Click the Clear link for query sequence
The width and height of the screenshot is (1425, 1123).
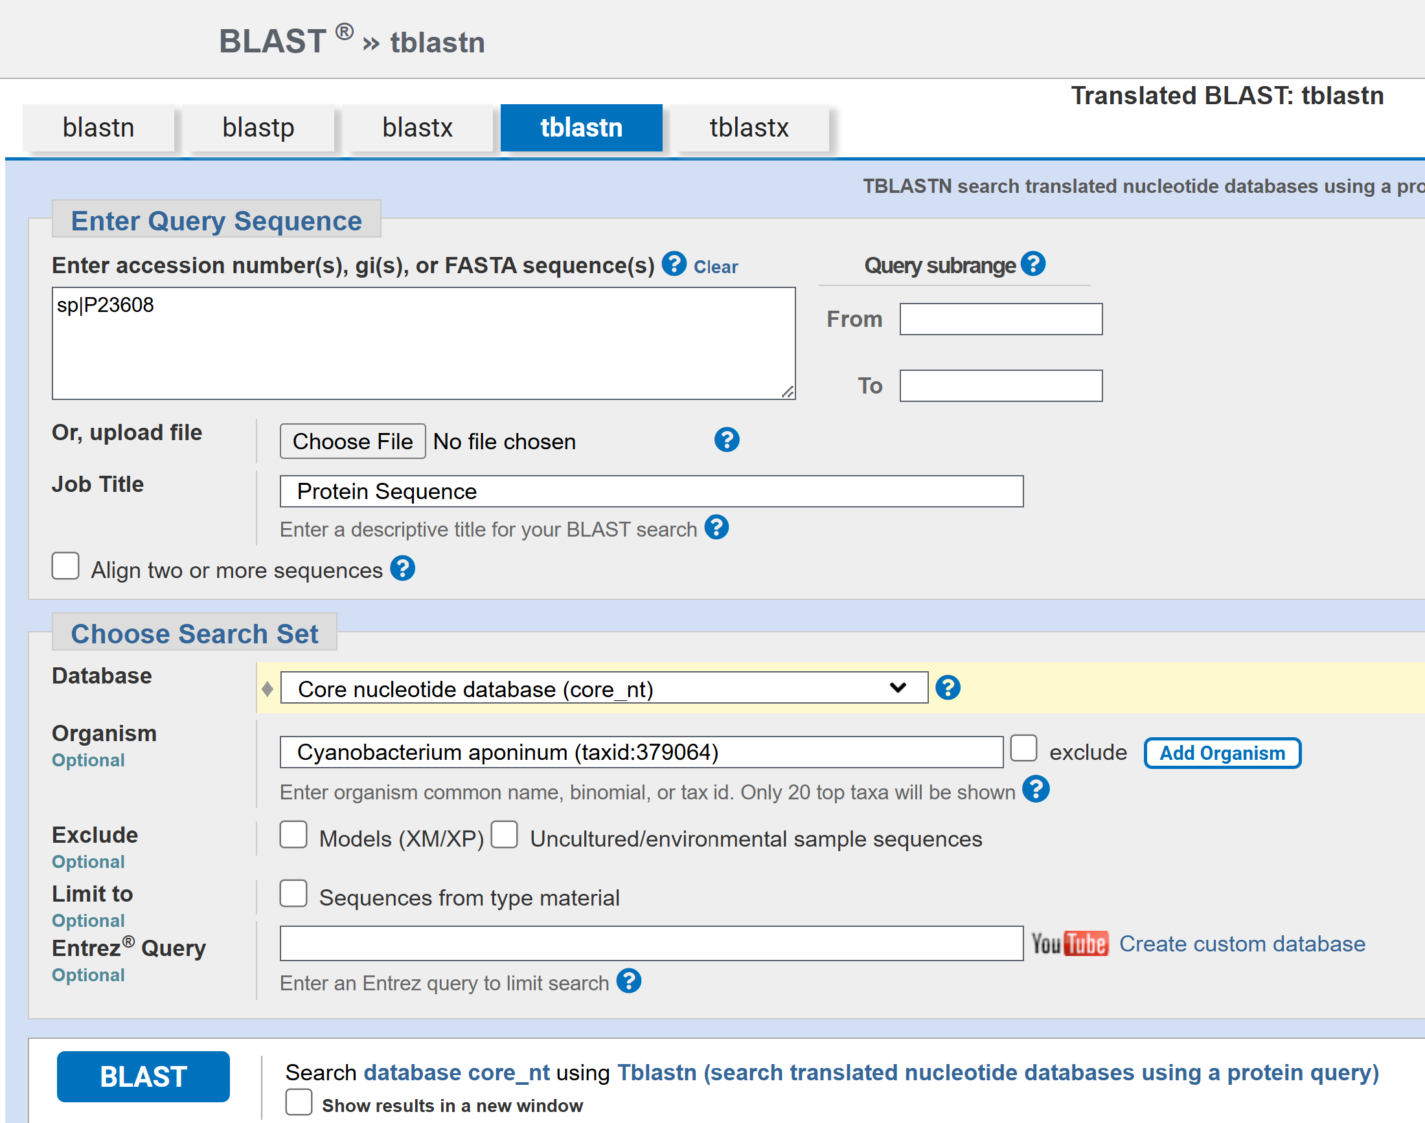pyautogui.click(x=716, y=267)
